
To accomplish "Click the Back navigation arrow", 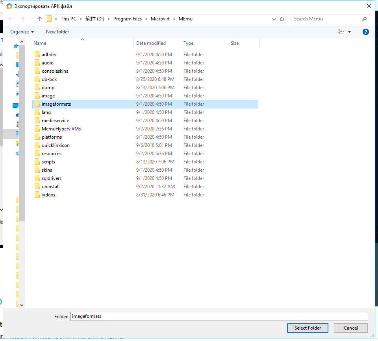I will coord(11,19).
